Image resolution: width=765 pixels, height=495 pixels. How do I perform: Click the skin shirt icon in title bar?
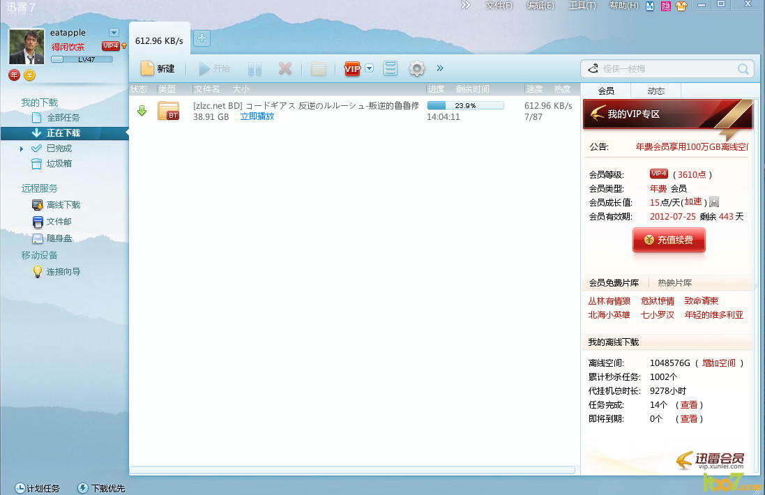tap(681, 6)
